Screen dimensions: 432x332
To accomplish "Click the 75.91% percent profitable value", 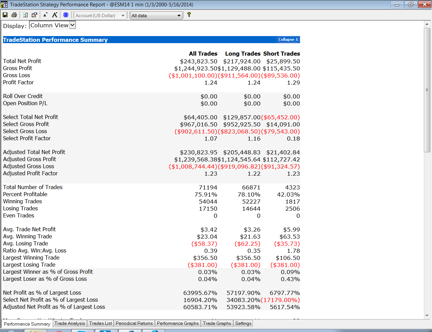I will (206, 194).
